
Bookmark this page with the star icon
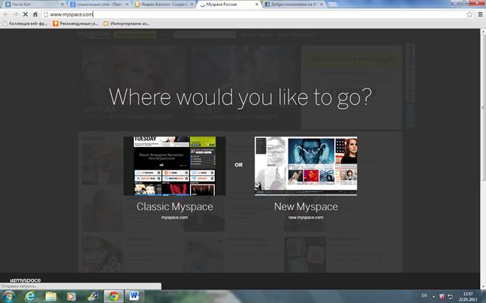(x=469, y=14)
